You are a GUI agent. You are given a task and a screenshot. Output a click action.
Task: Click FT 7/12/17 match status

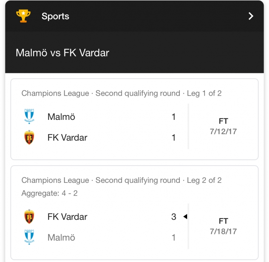[x=223, y=126]
